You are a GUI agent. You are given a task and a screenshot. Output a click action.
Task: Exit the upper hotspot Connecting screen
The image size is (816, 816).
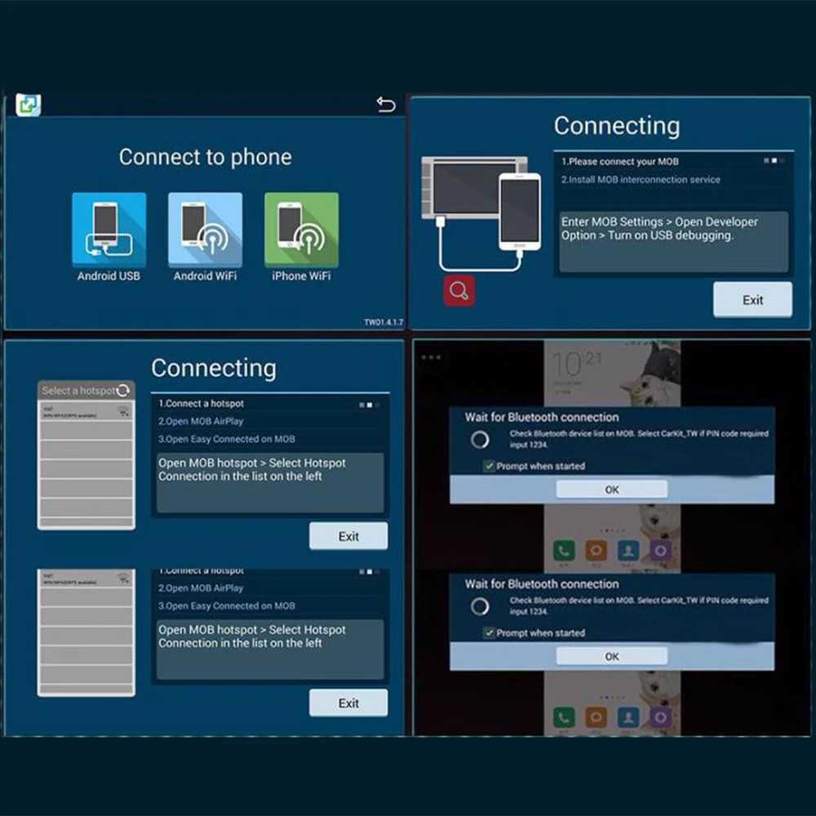348,536
